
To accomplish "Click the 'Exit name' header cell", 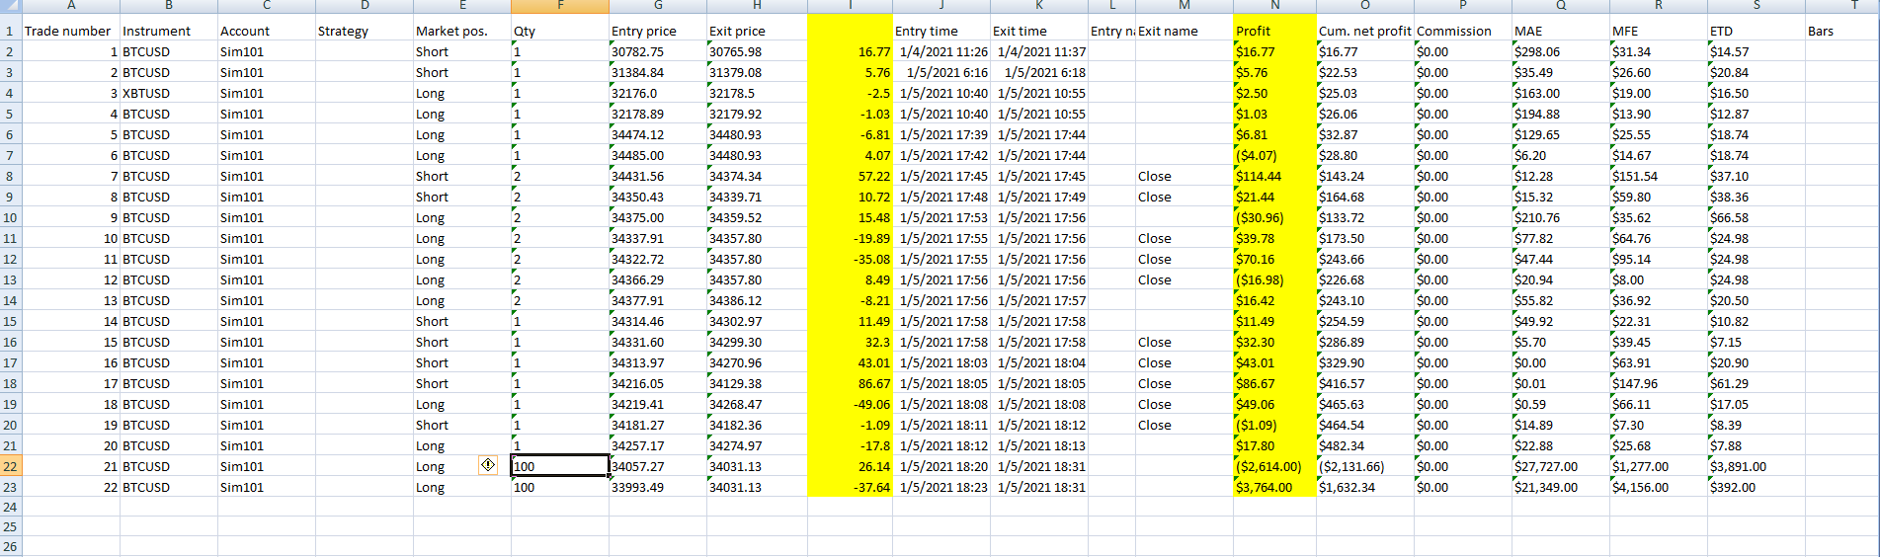I will 1184,31.
